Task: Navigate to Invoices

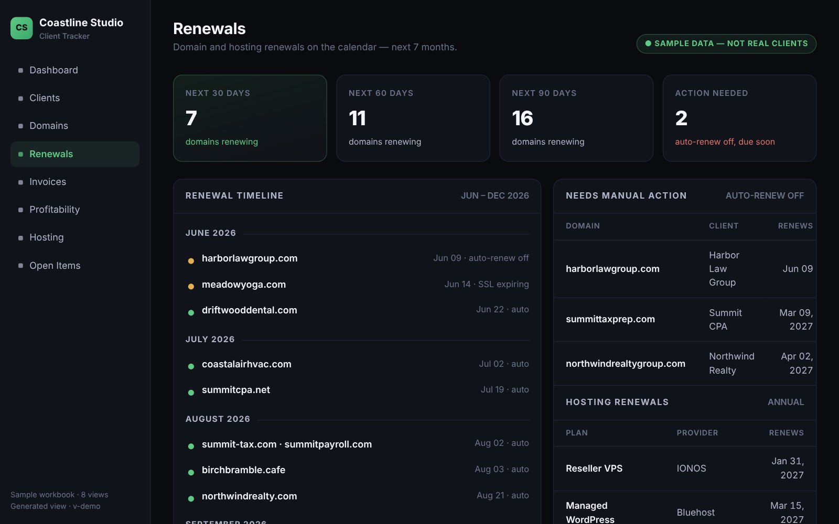Action: click(75, 182)
